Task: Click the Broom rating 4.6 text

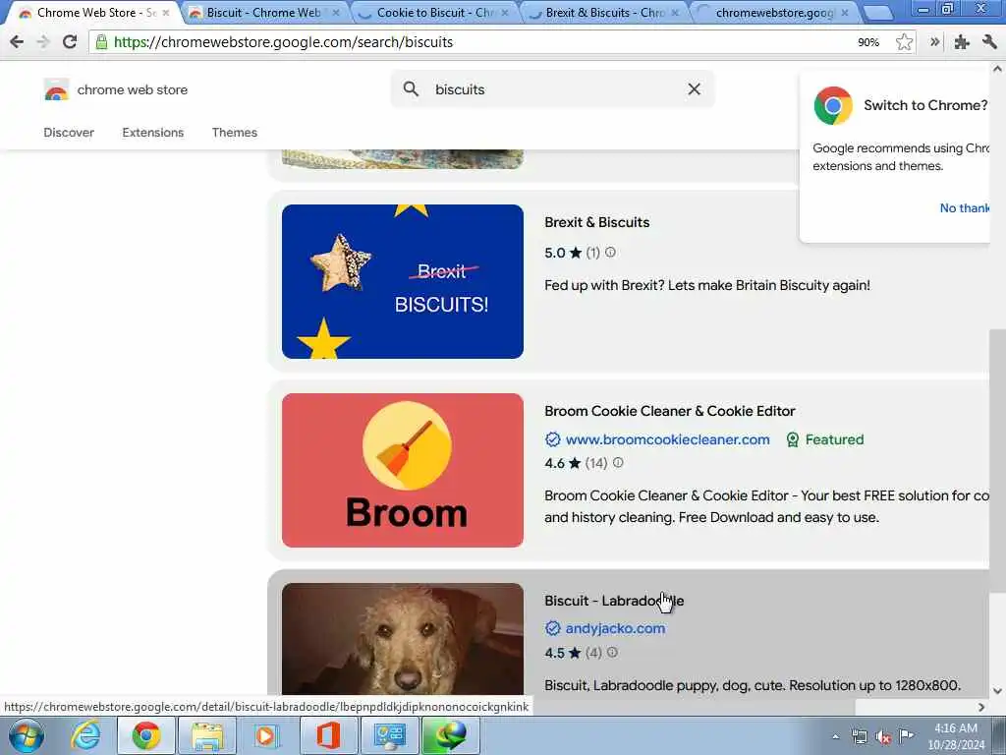Action: [554, 463]
